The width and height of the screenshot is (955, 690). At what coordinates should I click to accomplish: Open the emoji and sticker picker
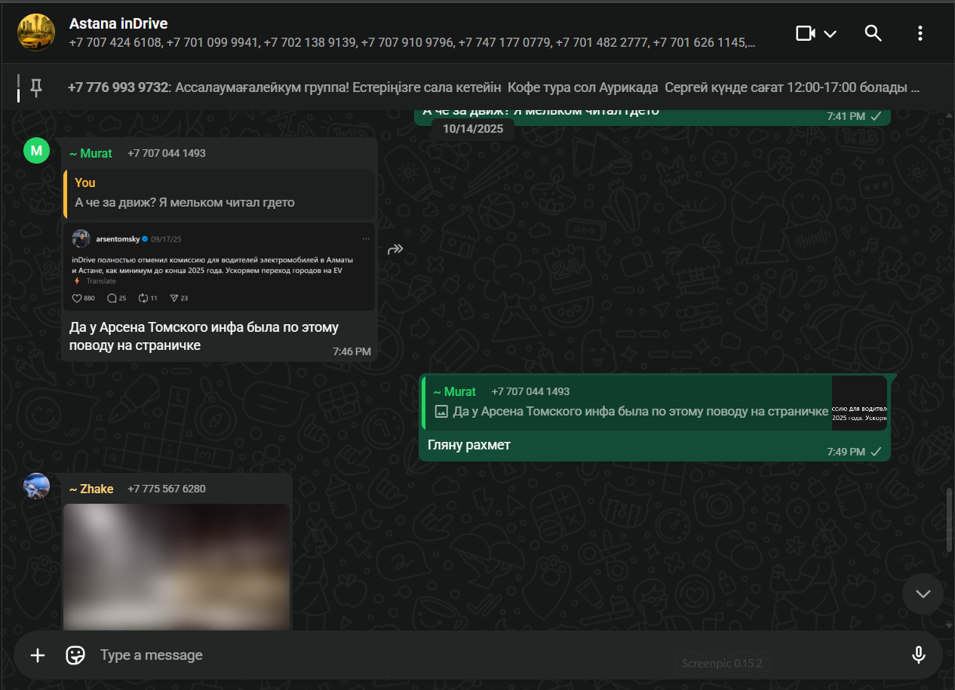click(75, 655)
